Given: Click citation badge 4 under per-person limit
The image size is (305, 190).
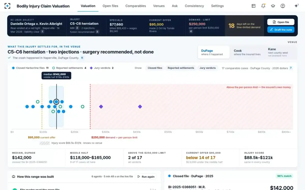Looking at the screenshot, I should (191, 31).
